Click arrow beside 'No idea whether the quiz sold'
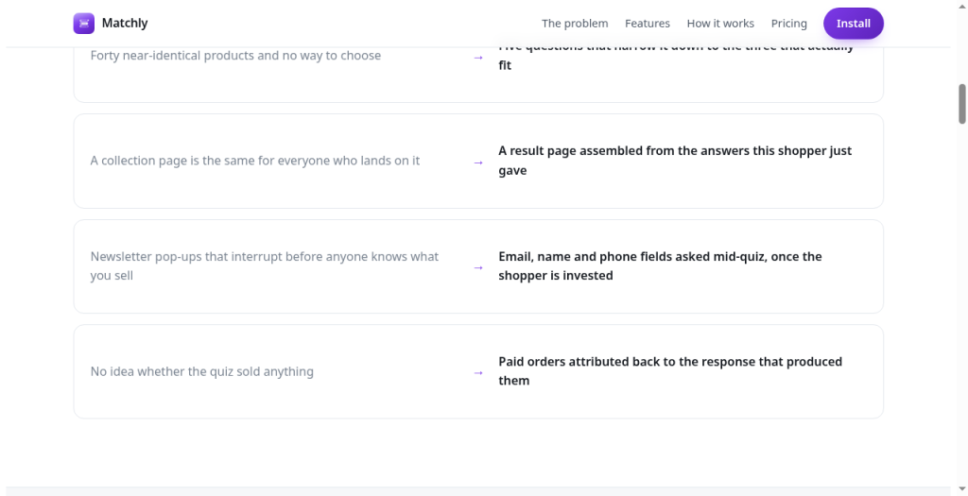This screenshot has height=496, width=968. pos(477,372)
